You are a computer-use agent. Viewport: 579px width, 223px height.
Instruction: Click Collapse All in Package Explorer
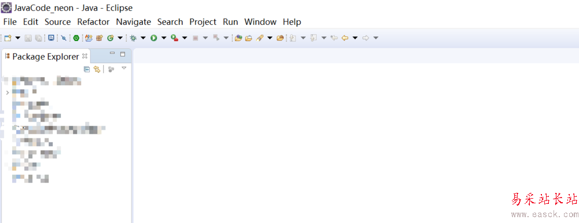87,69
